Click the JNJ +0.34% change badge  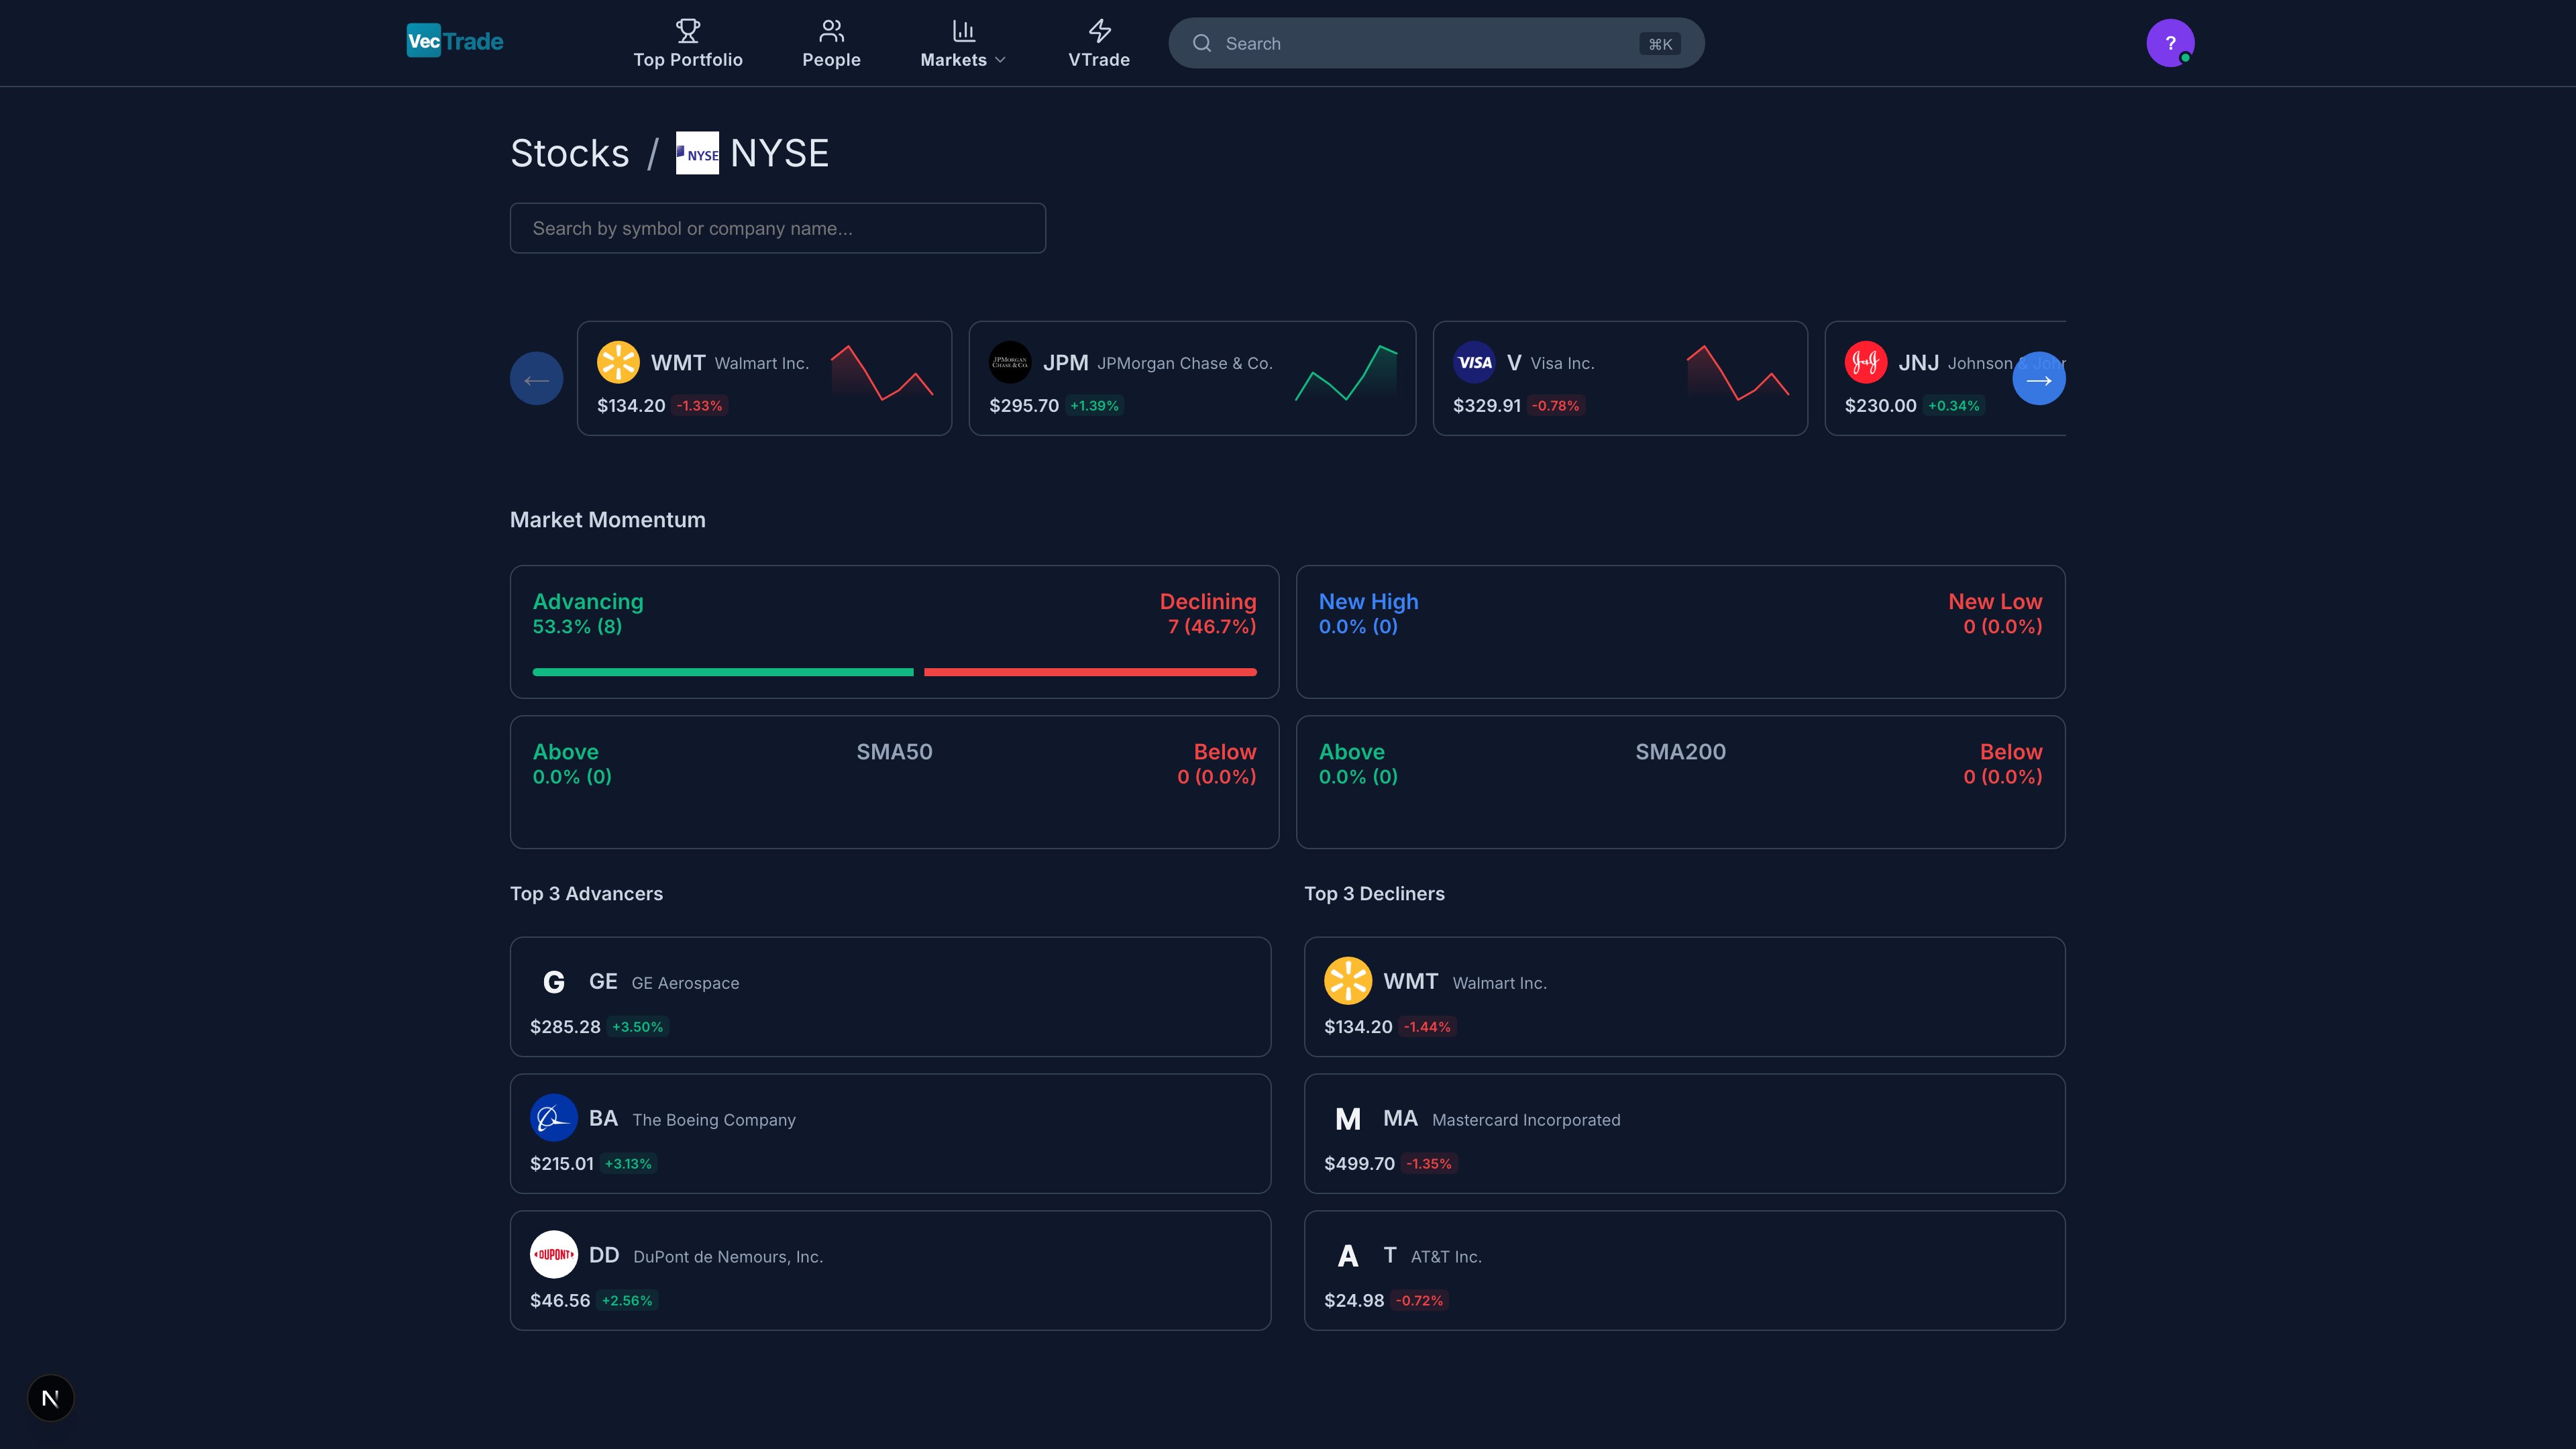coord(1954,406)
